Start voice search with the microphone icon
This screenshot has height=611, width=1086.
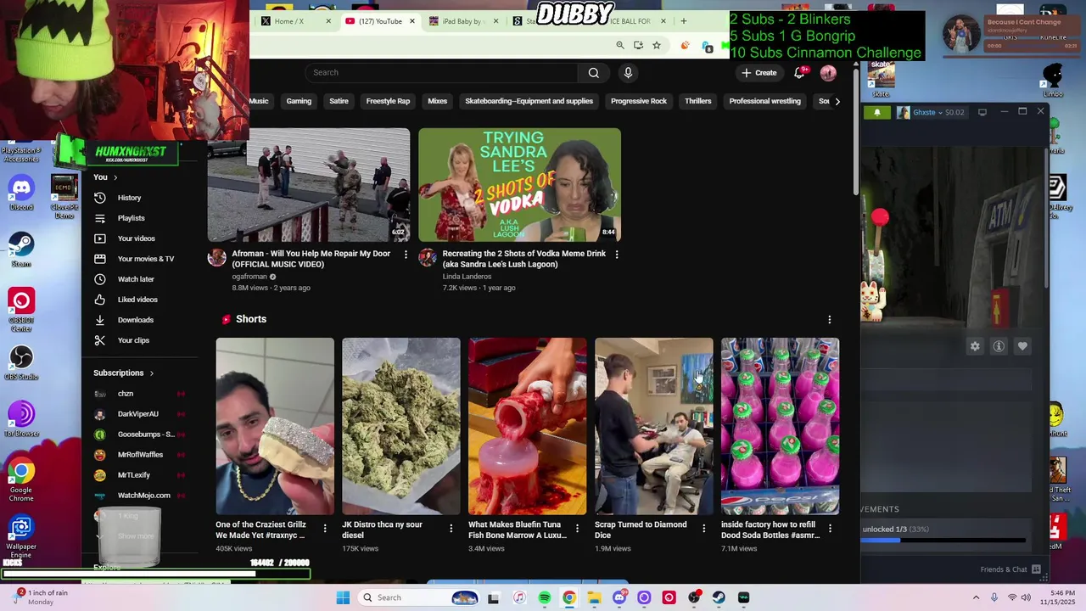(x=628, y=73)
